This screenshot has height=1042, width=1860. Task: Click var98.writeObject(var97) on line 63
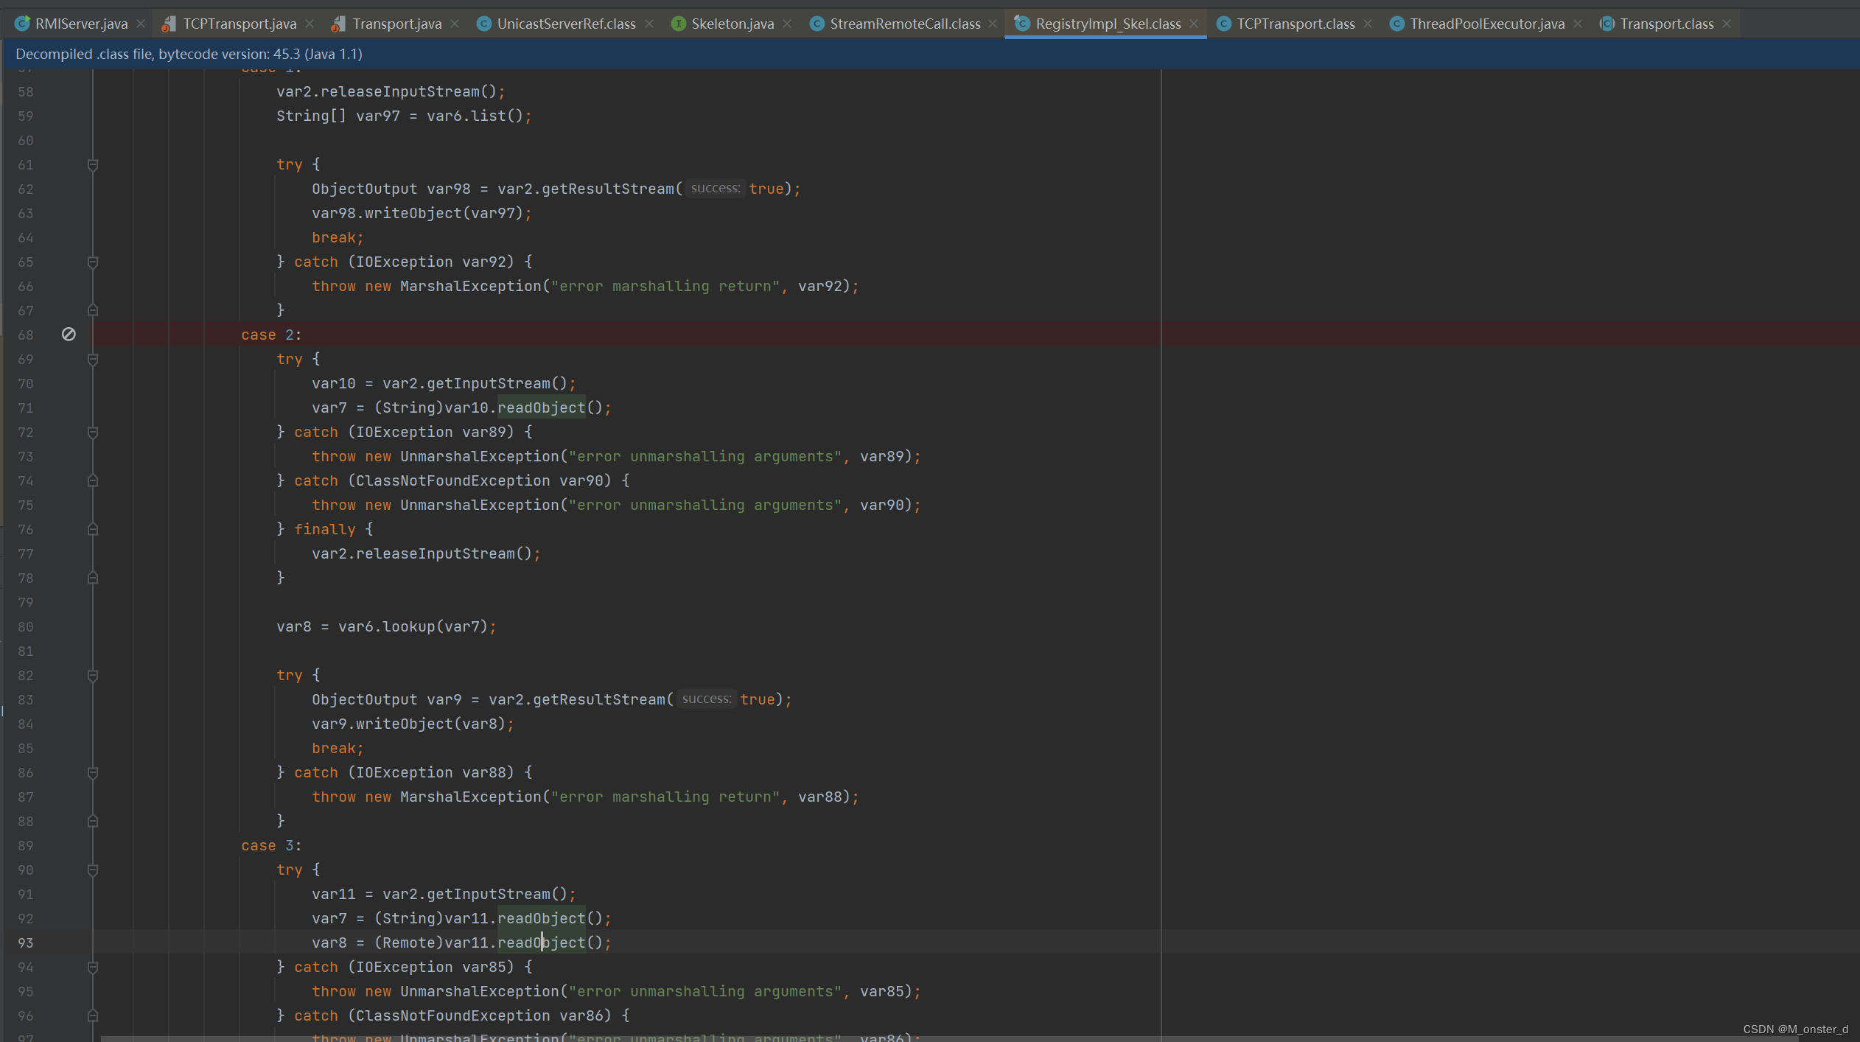pyautogui.click(x=417, y=213)
